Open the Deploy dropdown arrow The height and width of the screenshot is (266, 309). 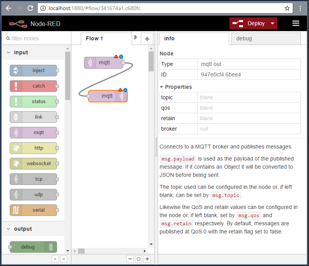[273, 23]
